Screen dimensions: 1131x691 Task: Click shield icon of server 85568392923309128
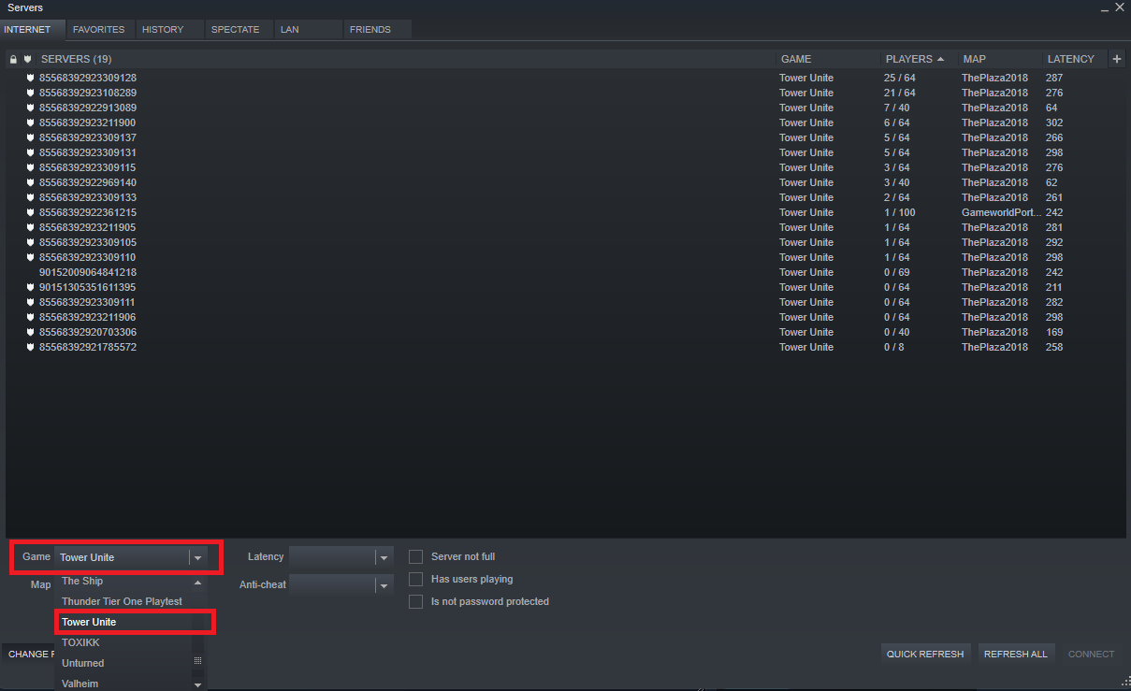coord(30,78)
